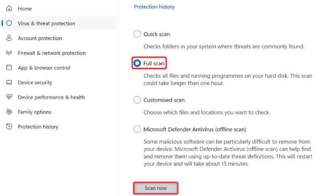The height and width of the screenshot is (196, 323).
Task: Click the Device security laptop icon
Action: click(x=9, y=83)
